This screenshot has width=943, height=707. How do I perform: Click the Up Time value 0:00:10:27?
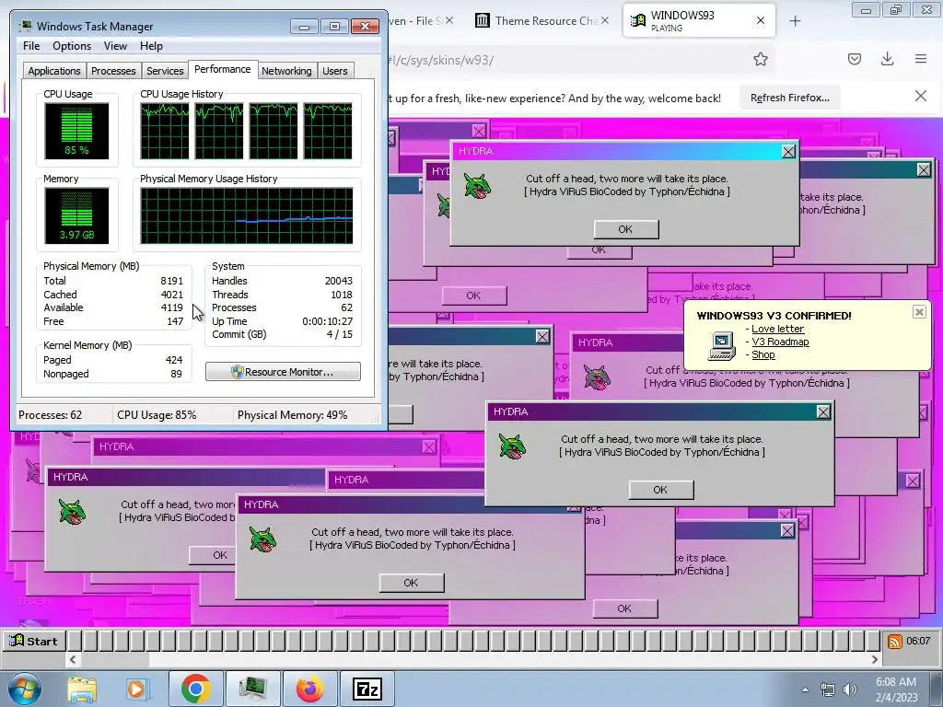coord(327,321)
